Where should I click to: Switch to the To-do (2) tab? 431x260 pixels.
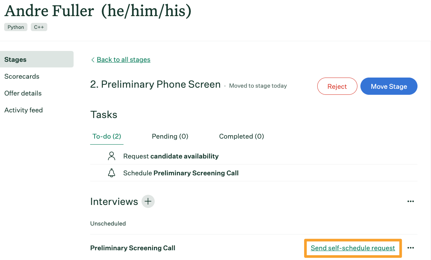107,136
